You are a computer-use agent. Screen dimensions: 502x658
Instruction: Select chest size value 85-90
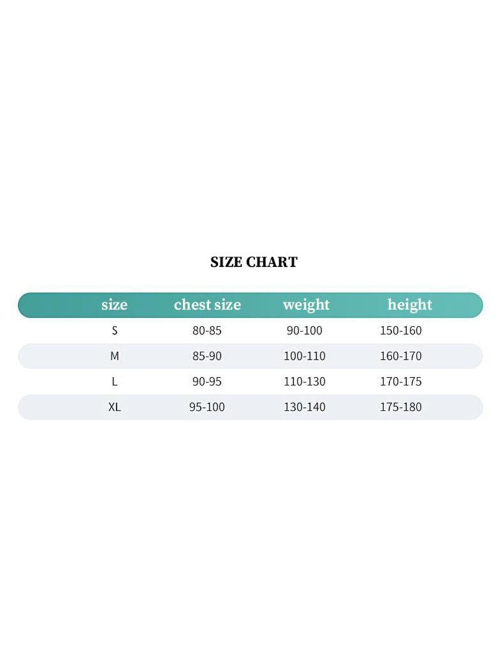tap(207, 356)
